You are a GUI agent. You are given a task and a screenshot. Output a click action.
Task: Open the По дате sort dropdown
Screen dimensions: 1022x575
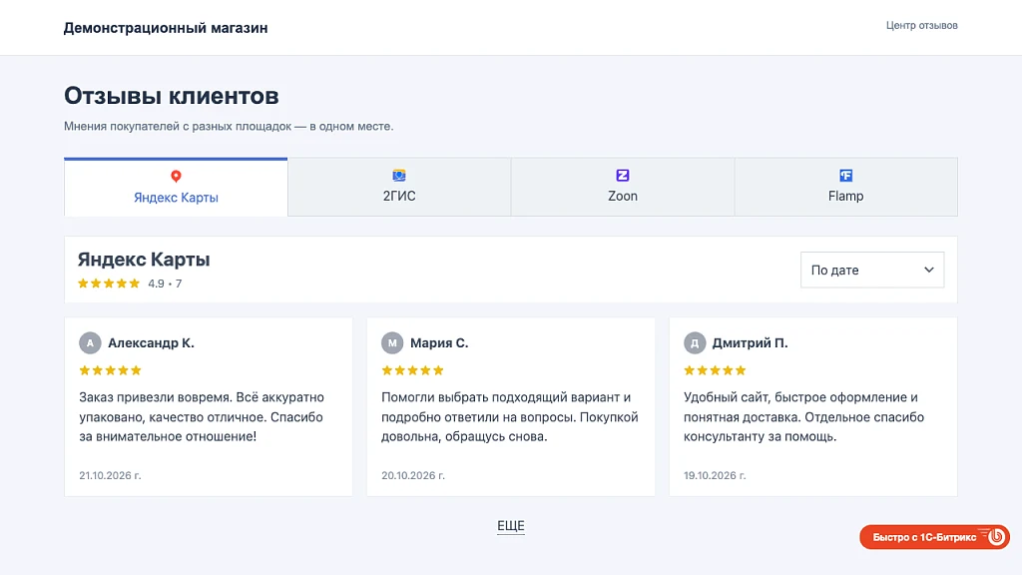(872, 270)
